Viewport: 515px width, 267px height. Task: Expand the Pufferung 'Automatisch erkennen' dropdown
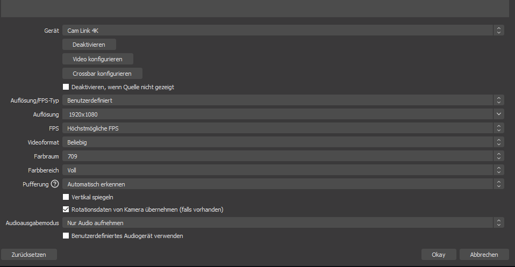point(283,184)
